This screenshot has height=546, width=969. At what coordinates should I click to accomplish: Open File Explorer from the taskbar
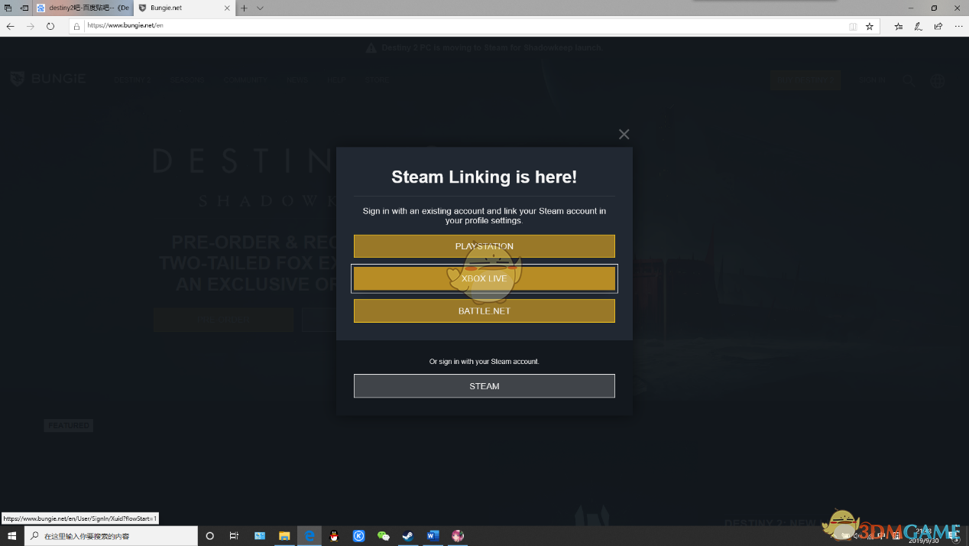284,536
